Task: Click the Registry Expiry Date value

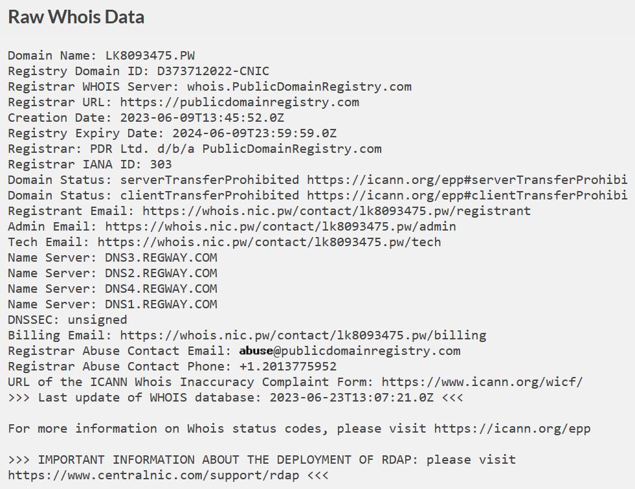Action: tap(254, 133)
